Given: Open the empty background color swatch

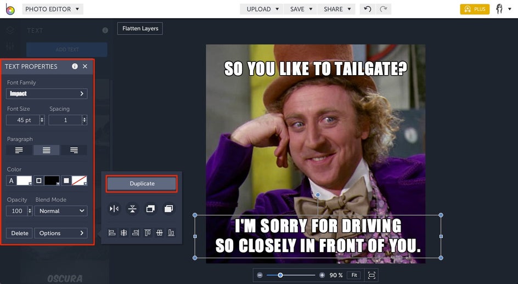Looking at the screenshot, I should (x=80, y=180).
